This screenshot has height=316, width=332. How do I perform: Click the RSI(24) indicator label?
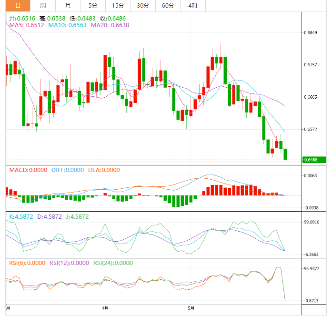coord(112,263)
